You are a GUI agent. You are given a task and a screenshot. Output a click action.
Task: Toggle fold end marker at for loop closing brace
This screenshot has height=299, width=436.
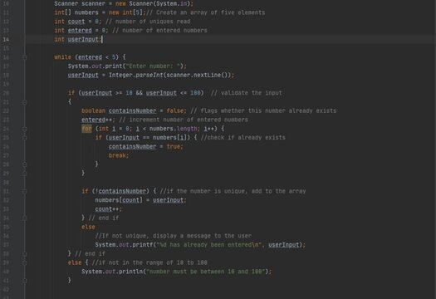pos(25,174)
